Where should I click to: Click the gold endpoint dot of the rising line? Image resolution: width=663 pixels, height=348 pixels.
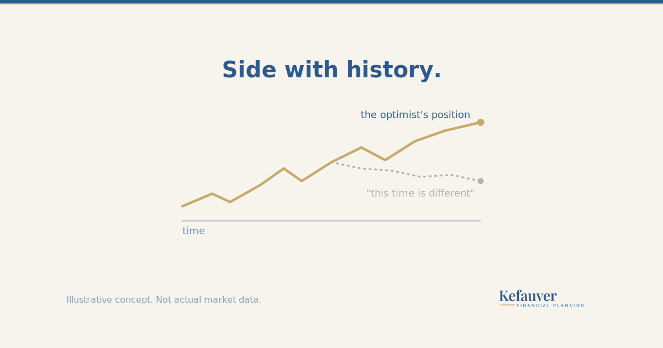click(x=481, y=122)
